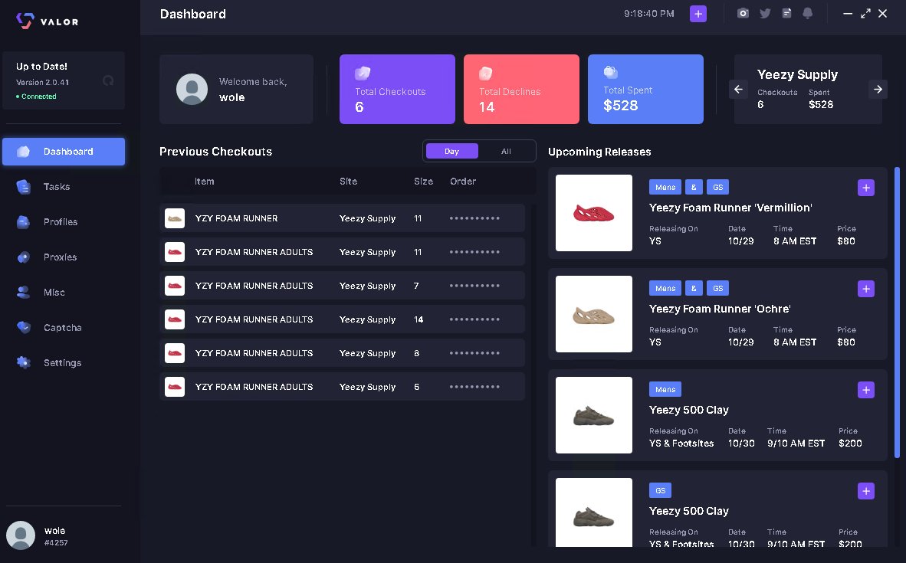Select the size 7 checkout row
Viewport: 906px width, 563px height.
[342, 286]
